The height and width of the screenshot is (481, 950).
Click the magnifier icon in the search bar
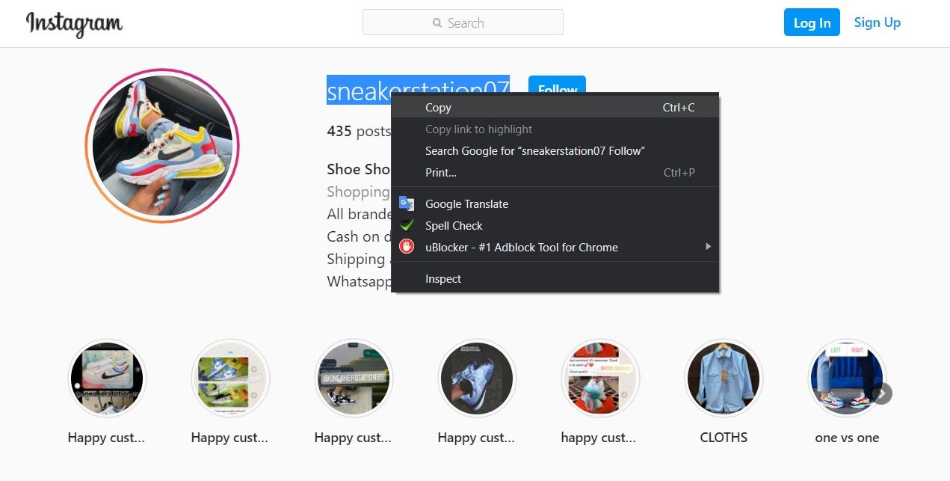[x=437, y=22]
